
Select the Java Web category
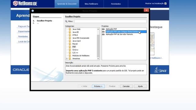[76, 29]
